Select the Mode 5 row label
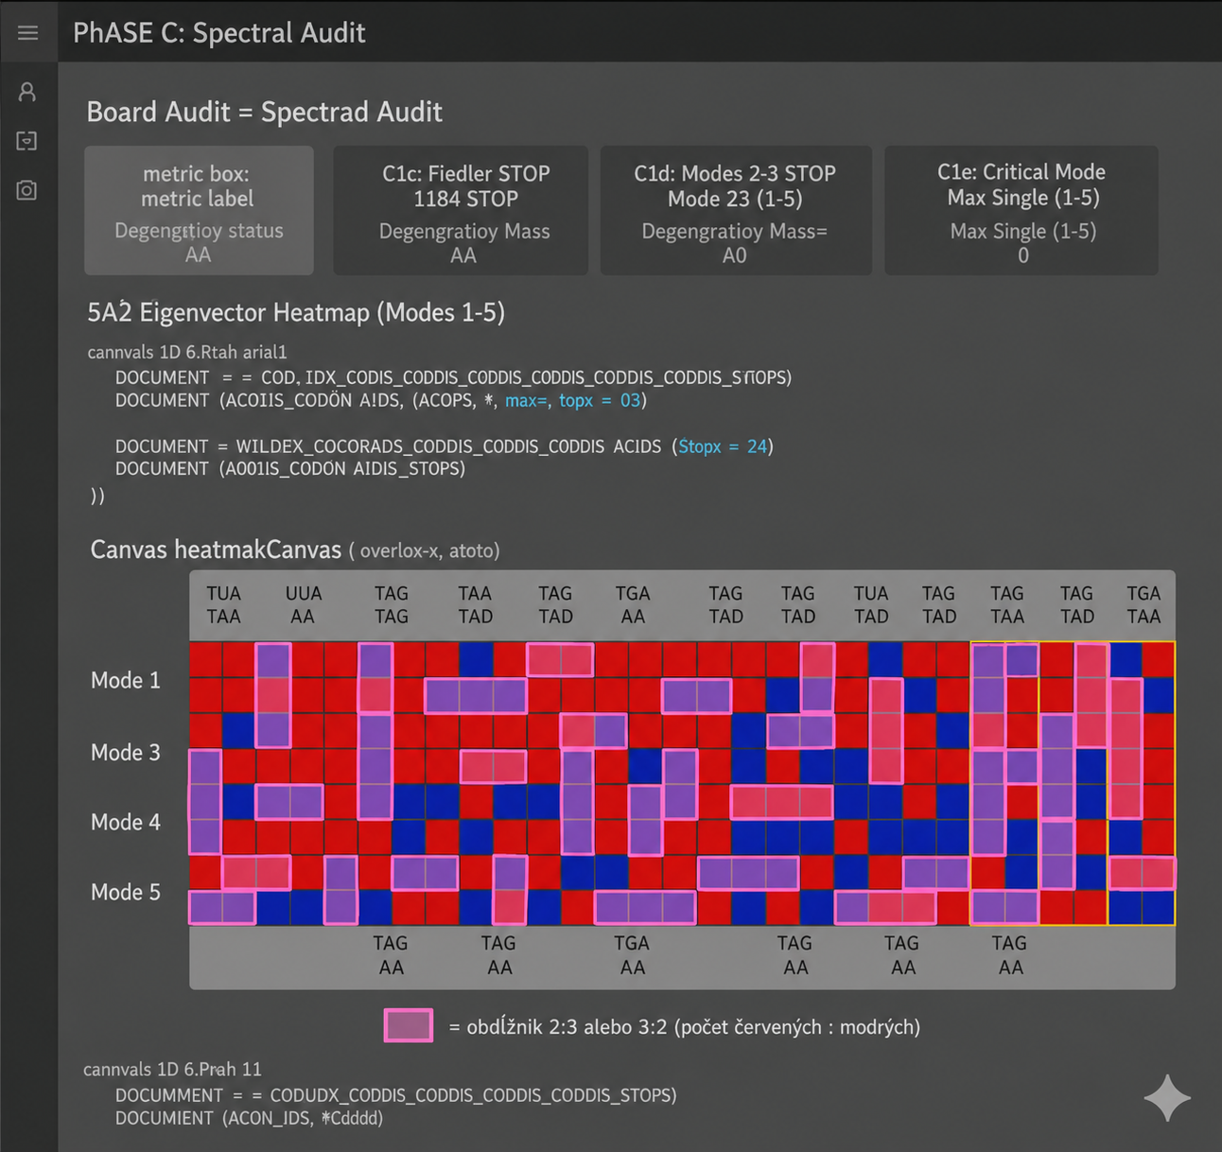The height and width of the screenshot is (1152, 1222). (126, 892)
